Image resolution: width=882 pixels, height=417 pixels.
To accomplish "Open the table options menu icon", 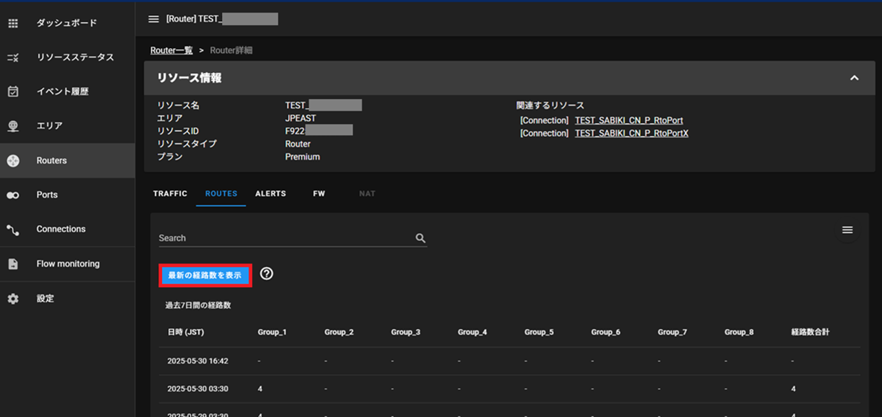I will (848, 230).
